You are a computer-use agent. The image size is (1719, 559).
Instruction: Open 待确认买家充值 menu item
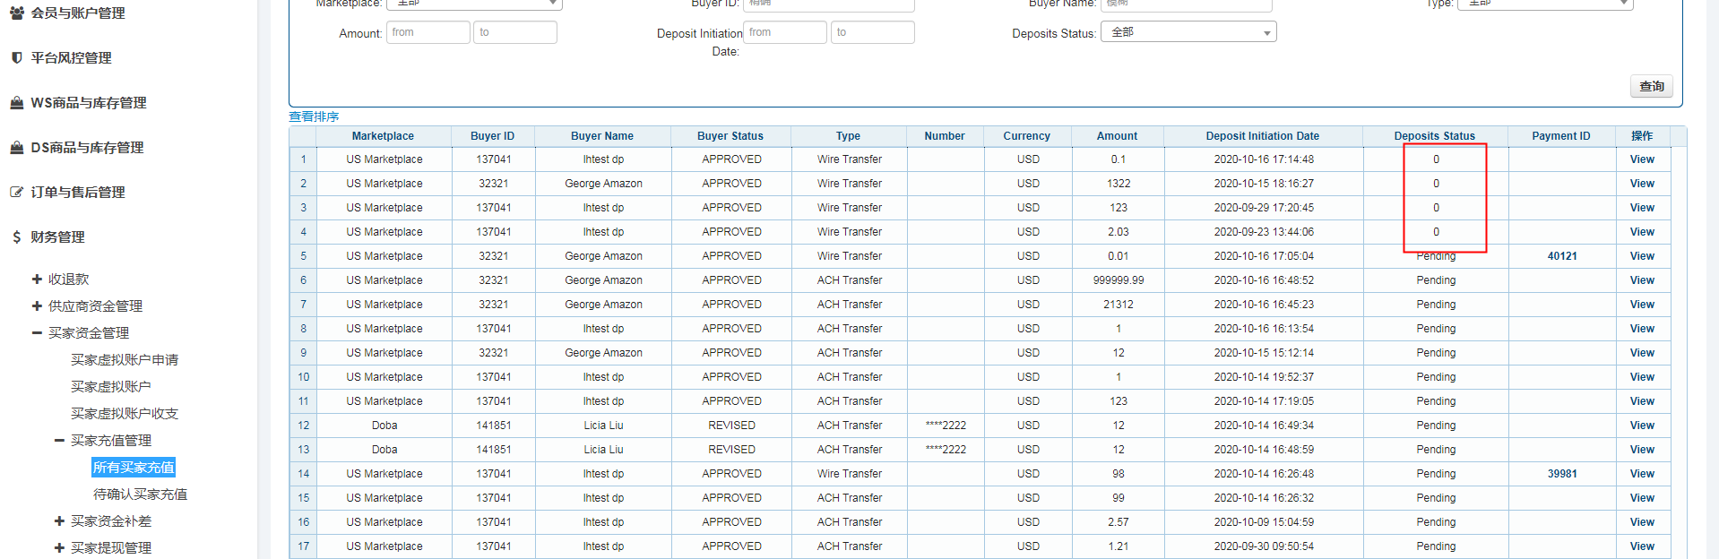point(140,494)
